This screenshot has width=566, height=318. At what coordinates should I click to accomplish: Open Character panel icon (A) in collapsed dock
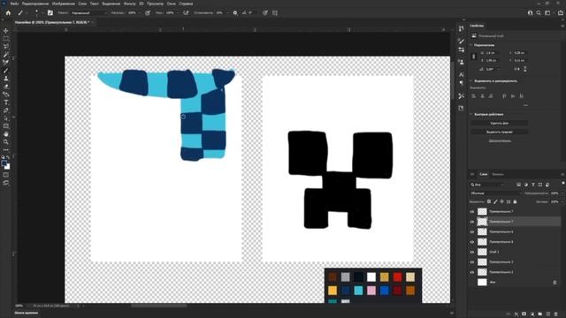[x=462, y=74]
